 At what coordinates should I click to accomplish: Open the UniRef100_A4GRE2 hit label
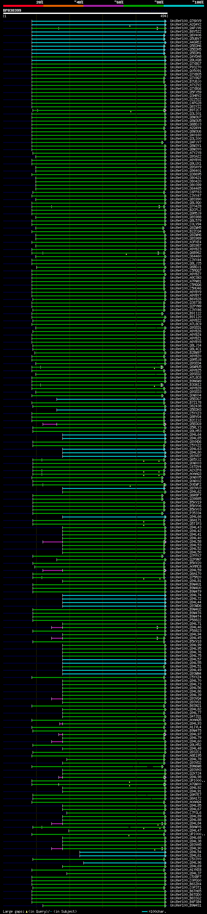point(186,42)
